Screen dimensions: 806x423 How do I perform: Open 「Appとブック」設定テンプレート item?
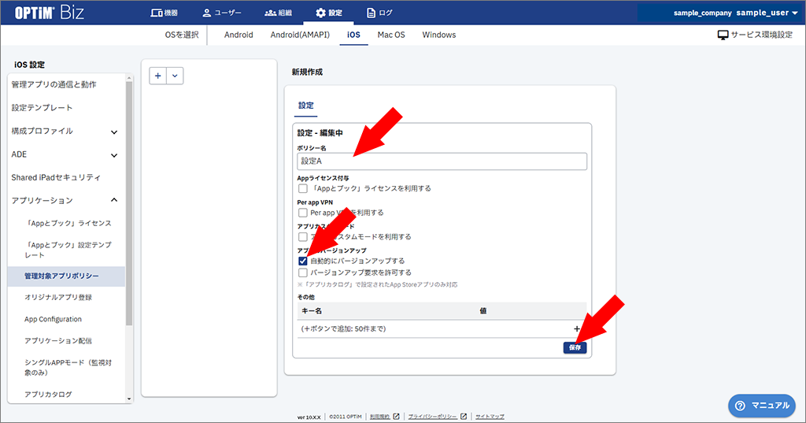coord(68,250)
